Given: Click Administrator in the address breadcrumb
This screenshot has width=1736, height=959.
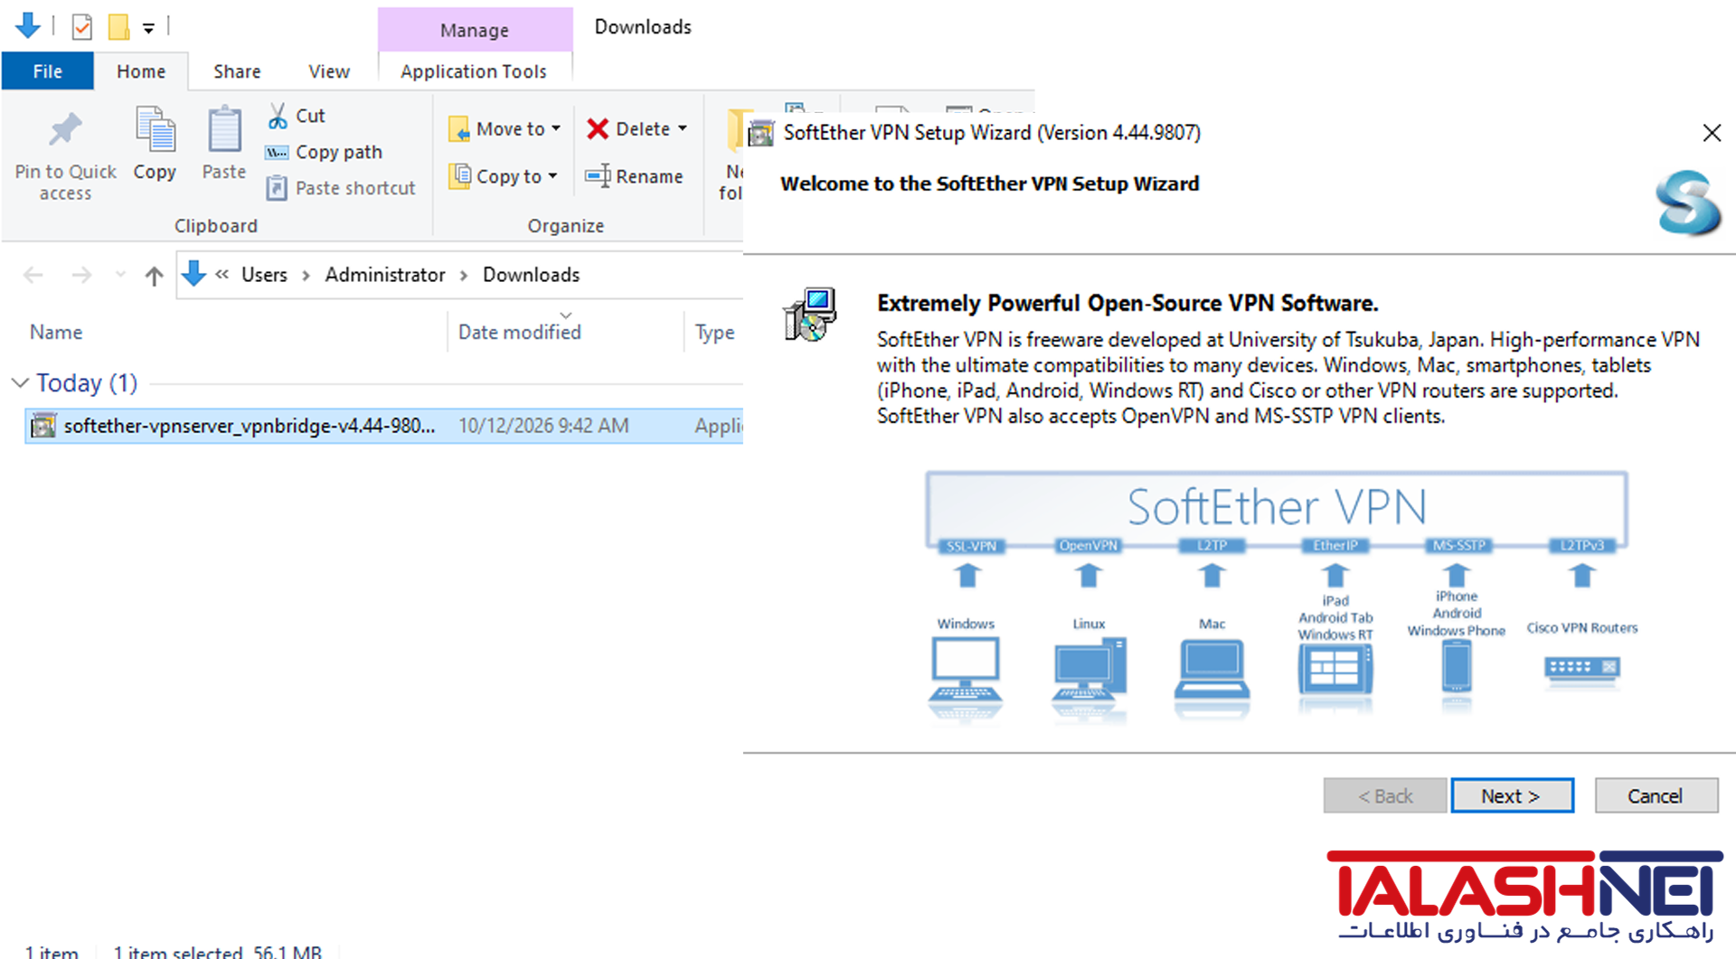Looking at the screenshot, I should pyautogui.click(x=385, y=275).
